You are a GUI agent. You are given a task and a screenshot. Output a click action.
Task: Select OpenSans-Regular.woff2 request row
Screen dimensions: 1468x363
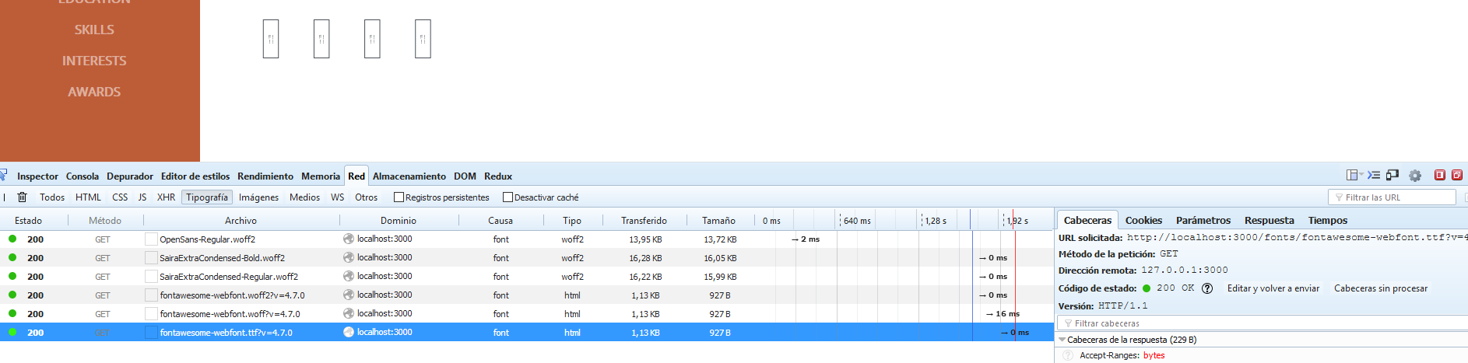tap(526, 239)
